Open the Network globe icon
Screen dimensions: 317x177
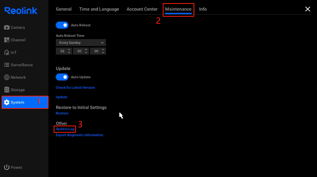7,77
